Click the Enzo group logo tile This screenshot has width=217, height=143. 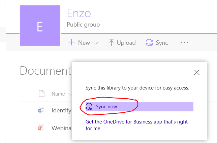coord(40,26)
